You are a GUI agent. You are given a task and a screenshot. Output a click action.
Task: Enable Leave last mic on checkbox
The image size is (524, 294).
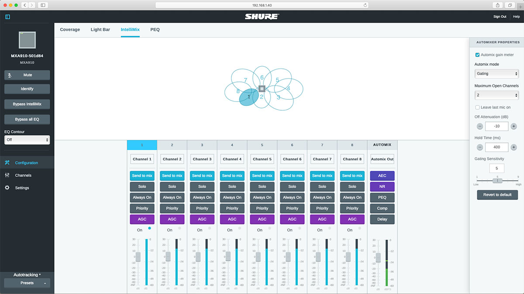pyautogui.click(x=477, y=107)
